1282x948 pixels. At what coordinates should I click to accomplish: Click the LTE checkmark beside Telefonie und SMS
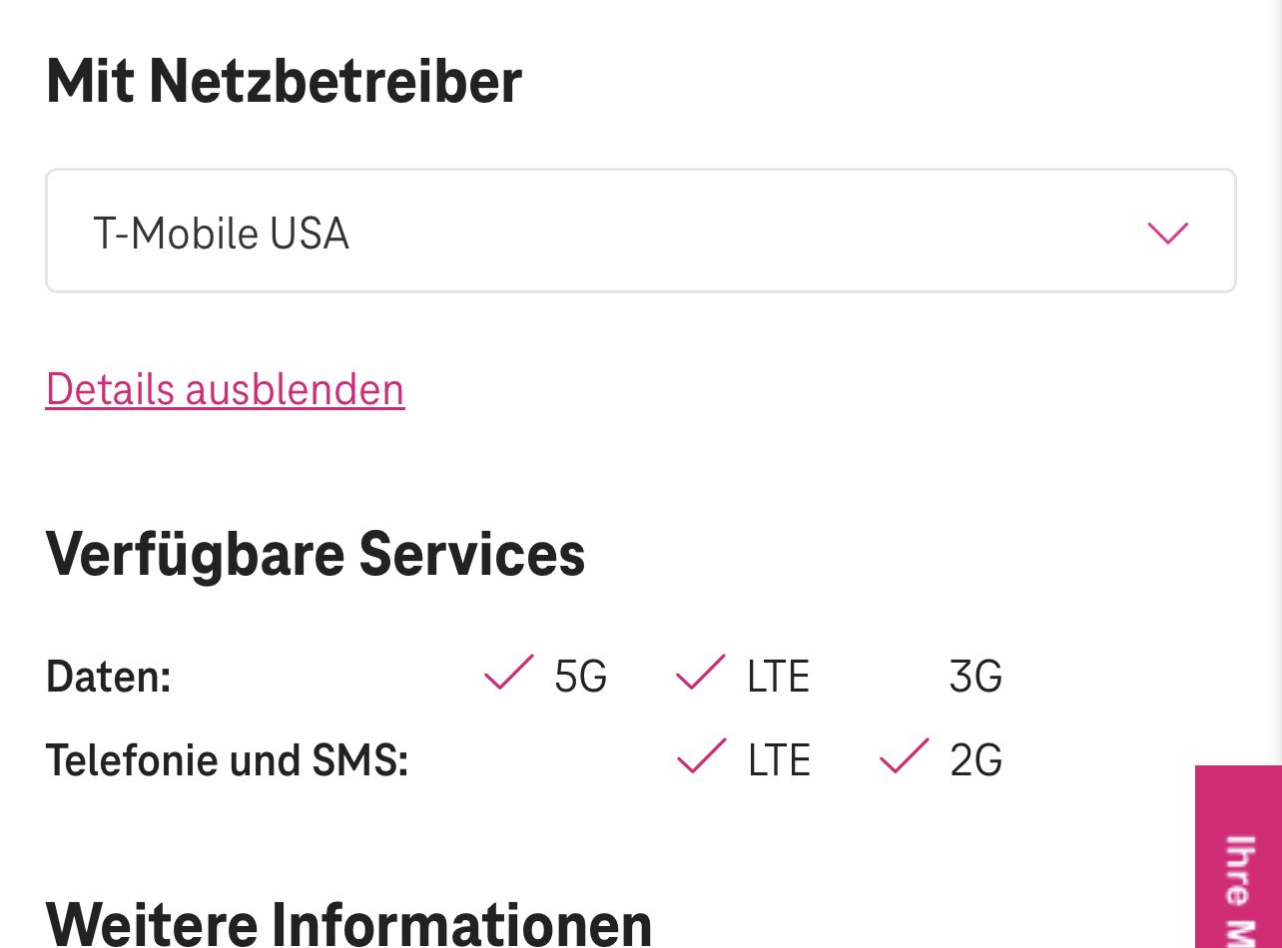pos(701,758)
